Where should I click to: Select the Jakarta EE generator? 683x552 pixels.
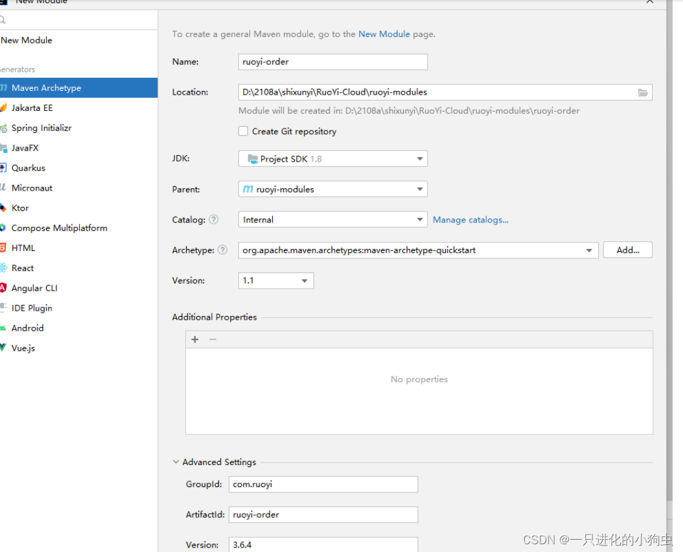(x=79, y=108)
